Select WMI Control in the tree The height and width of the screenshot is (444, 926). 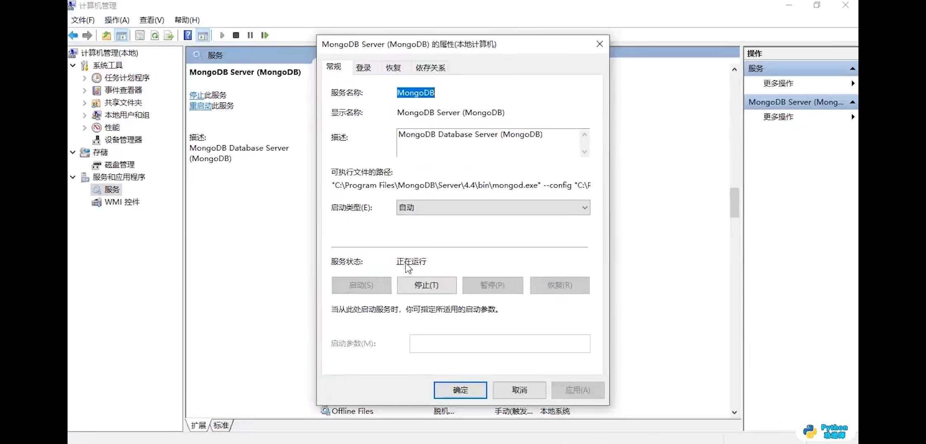[x=122, y=202]
